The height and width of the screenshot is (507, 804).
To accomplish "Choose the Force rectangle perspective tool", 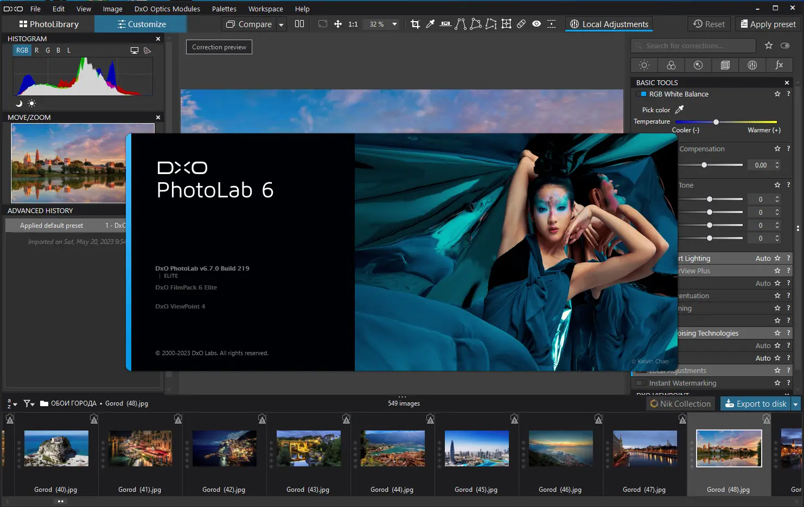I will click(476, 24).
